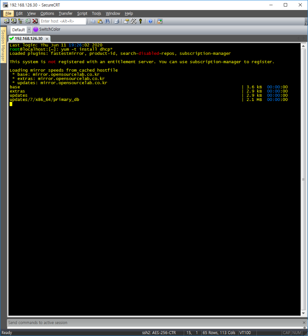The height and width of the screenshot is (336, 308).
Task: Click the Find binoculars icon
Action: point(107,21)
